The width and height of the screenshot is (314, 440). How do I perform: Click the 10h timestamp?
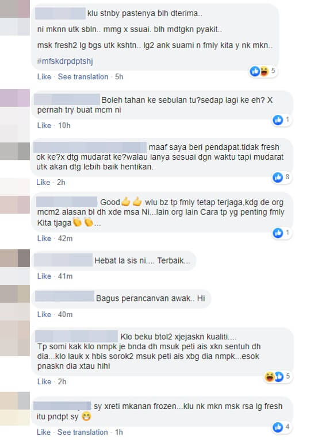[x=64, y=125]
